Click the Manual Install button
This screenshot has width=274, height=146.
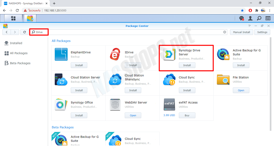(x=242, y=32)
